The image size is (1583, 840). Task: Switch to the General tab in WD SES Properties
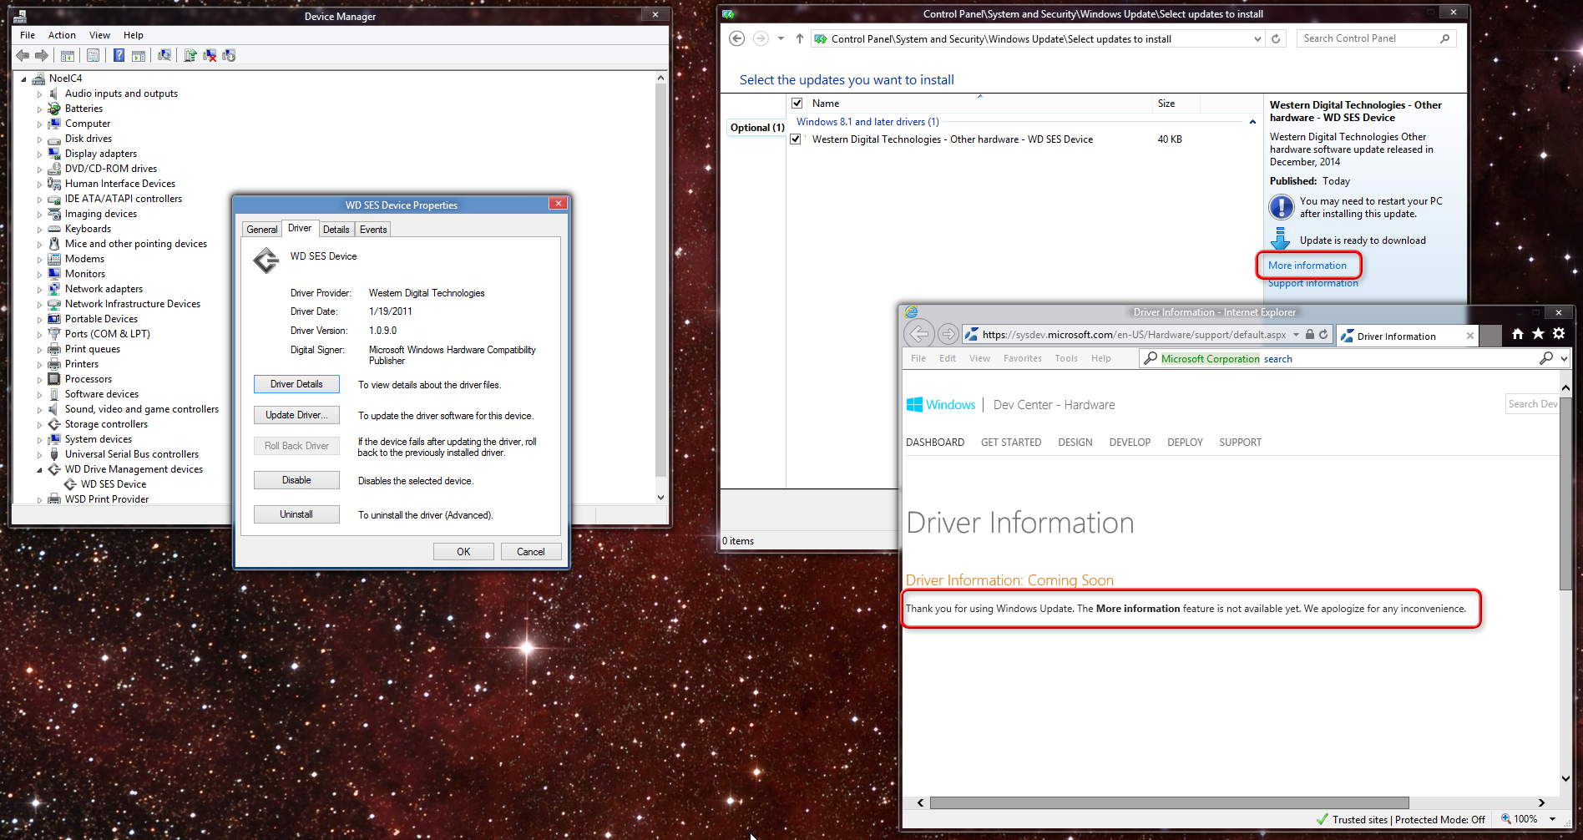(x=261, y=230)
